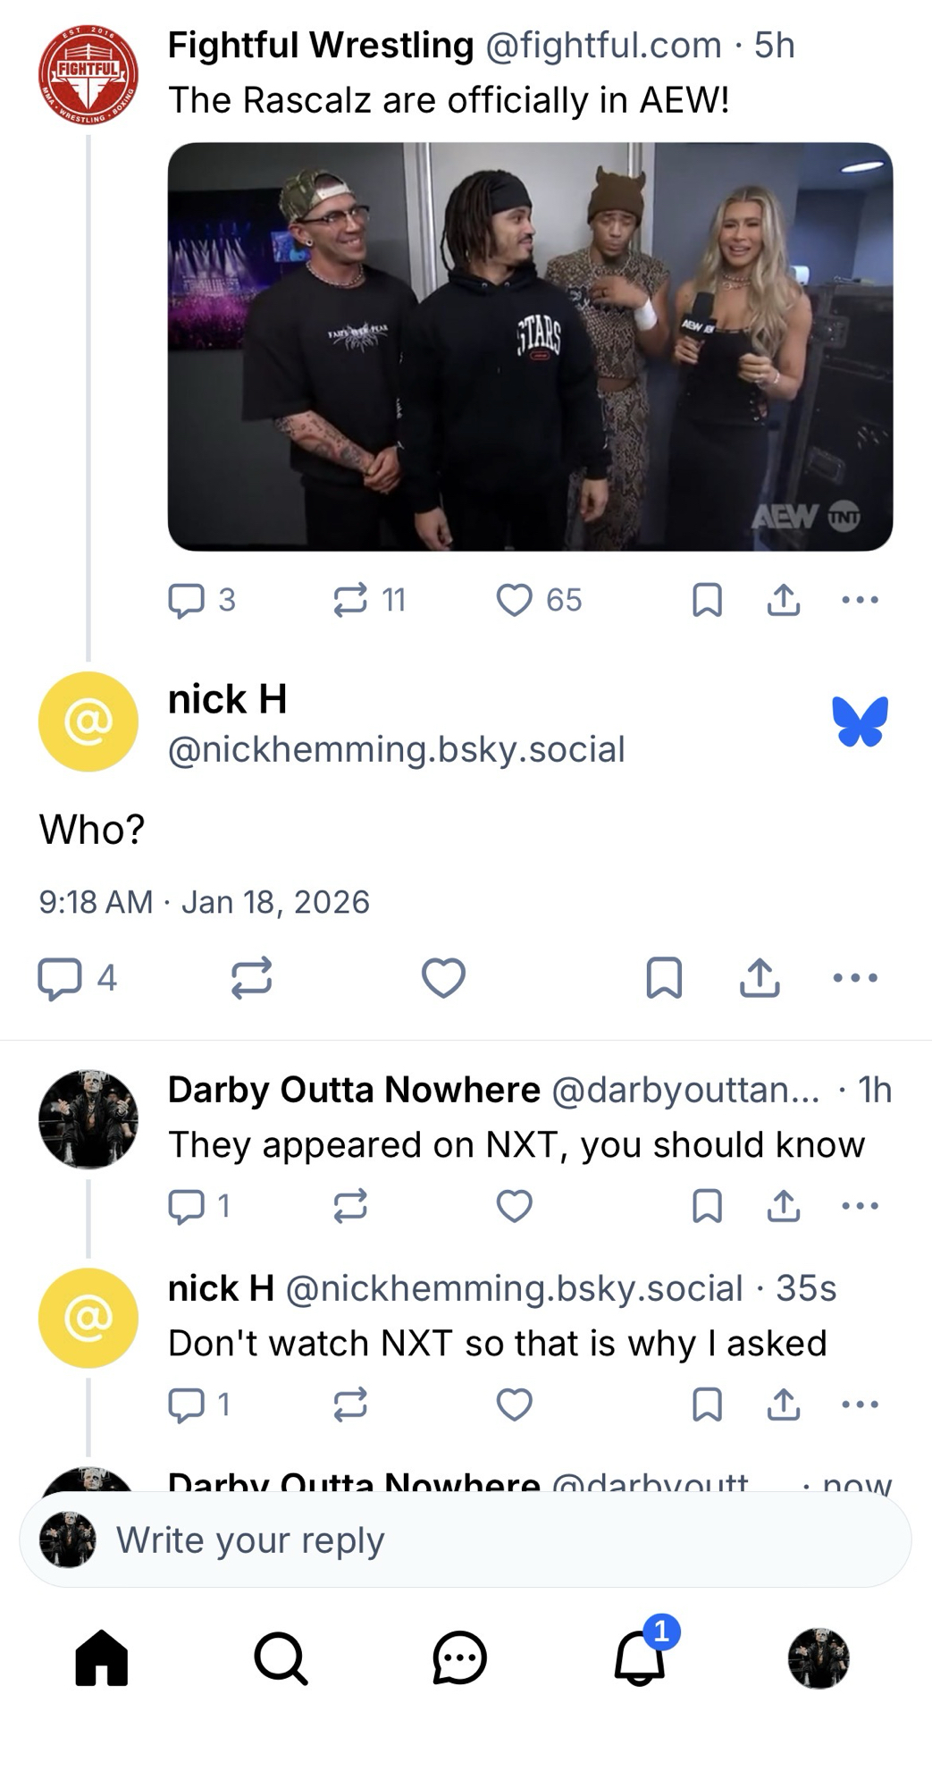The width and height of the screenshot is (932, 1788).
Task: Open more options on the Fightful Wrestling post
Action: [860, 600]
